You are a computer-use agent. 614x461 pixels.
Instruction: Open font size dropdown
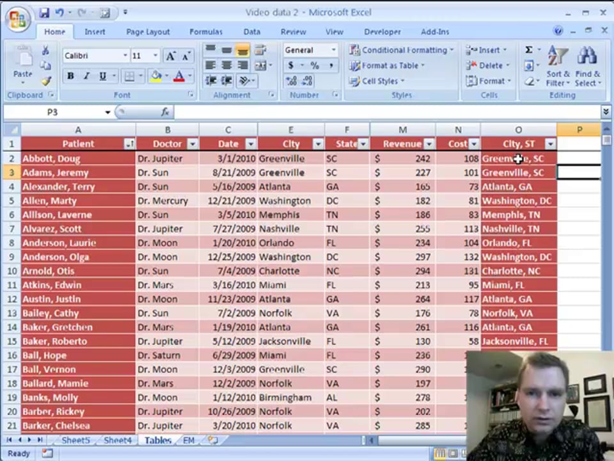(x=155, y=56)
